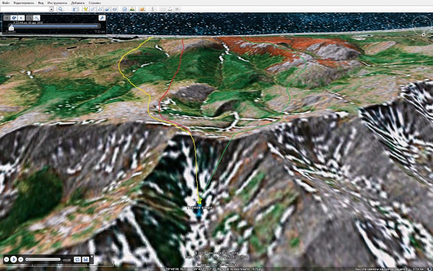Select the Add Polygon tool
The width and height of the screenshot is (433, 271).
93,9
